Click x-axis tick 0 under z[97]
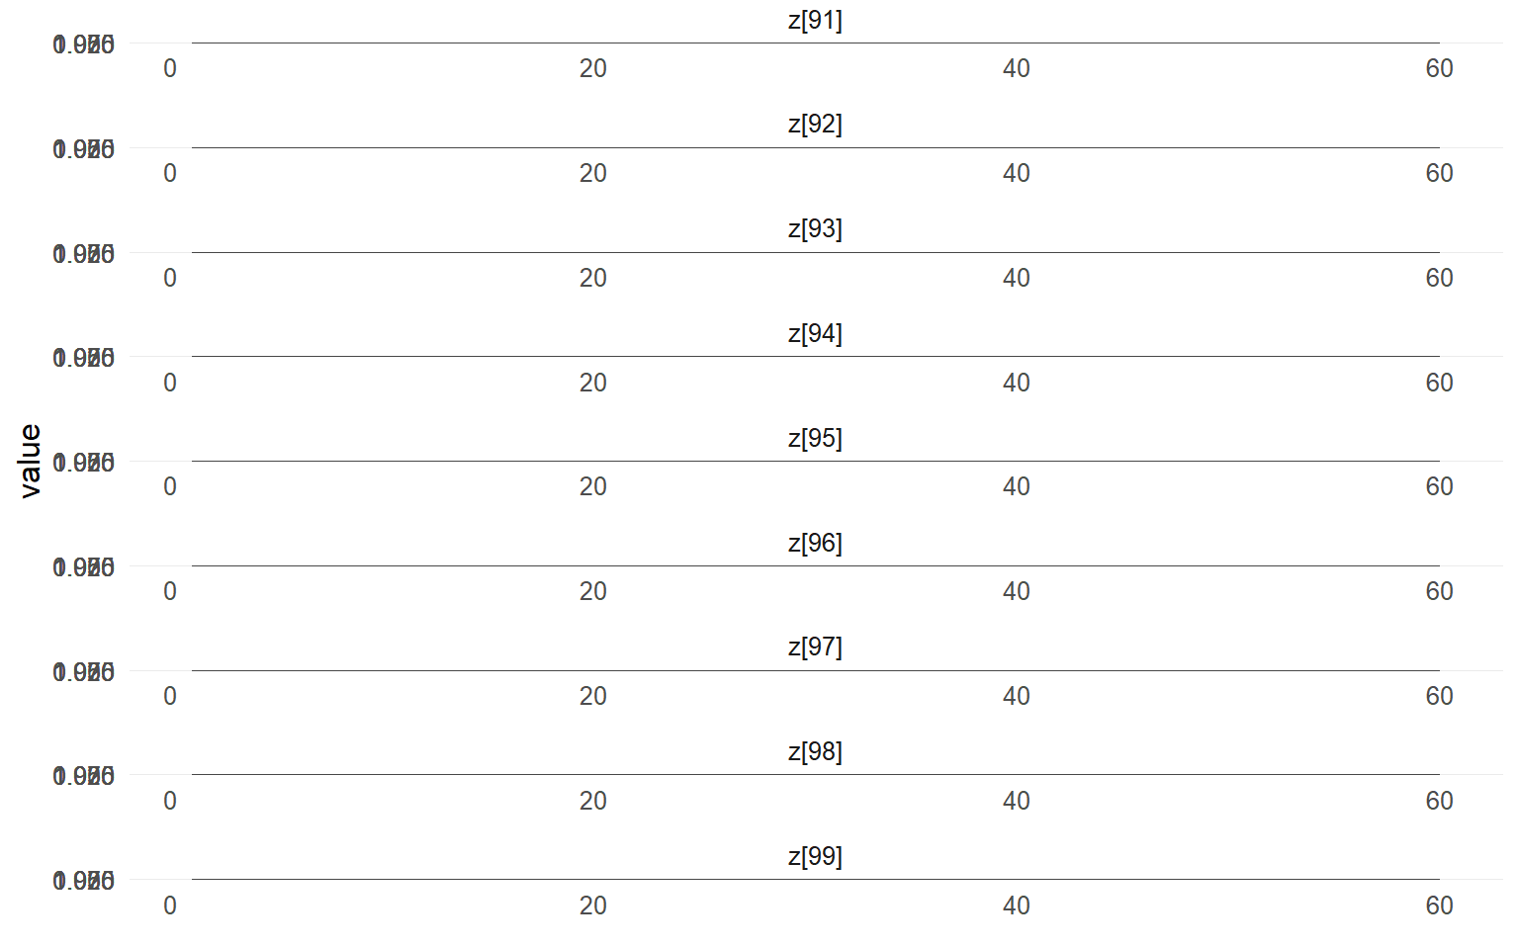Image resolution: width=1519 pixels, height=949 pixels. [x=170, y=697]
